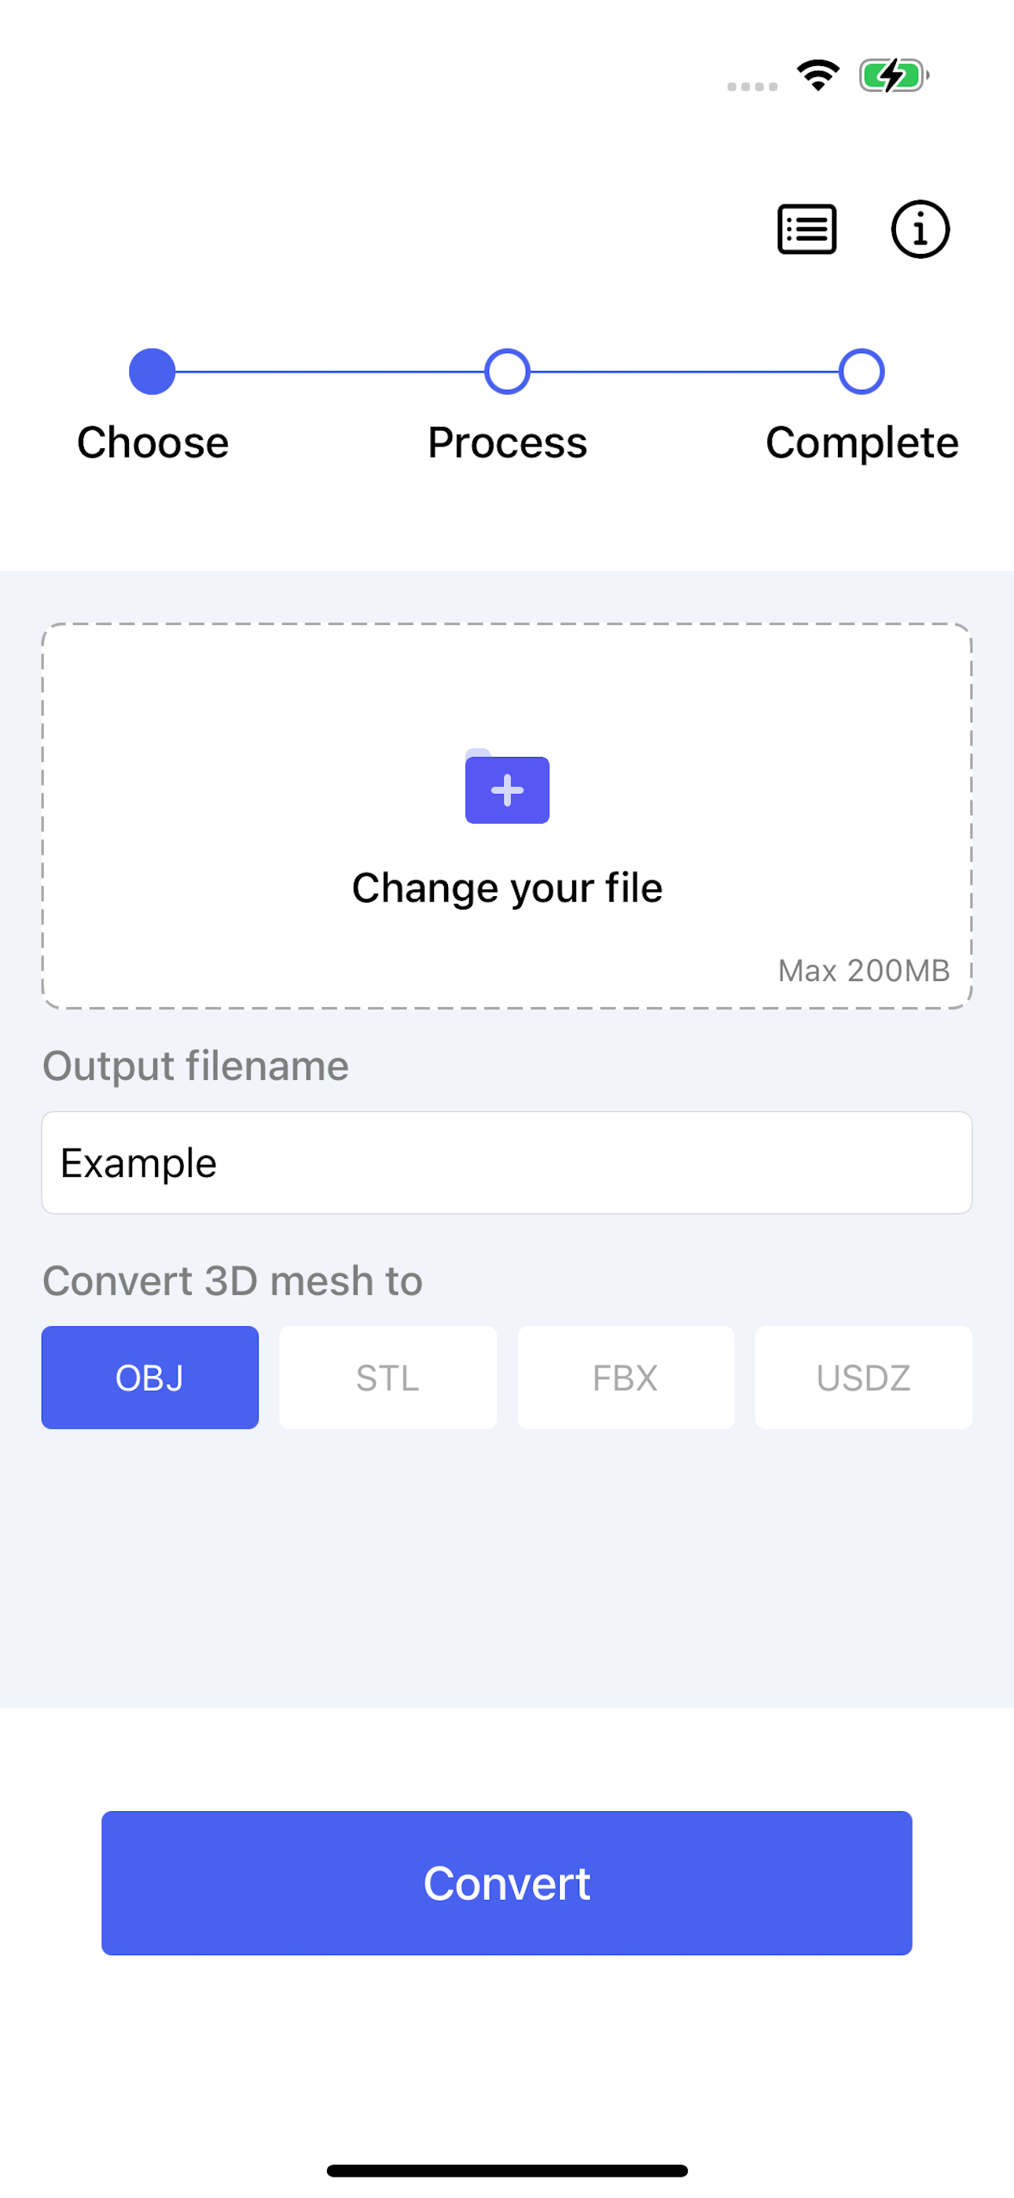This screenshot has height=2198, width=1014.
Task: Tap the Wi-Fi status icon
Action: point(817,76)
